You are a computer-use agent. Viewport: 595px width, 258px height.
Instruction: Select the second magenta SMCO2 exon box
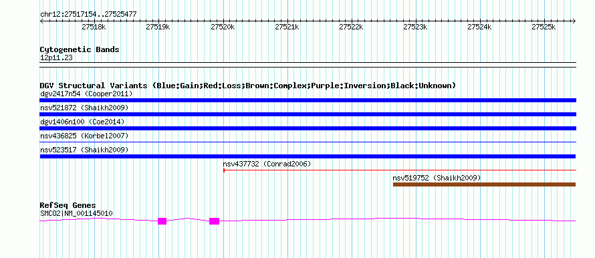(x=214, y=221)
